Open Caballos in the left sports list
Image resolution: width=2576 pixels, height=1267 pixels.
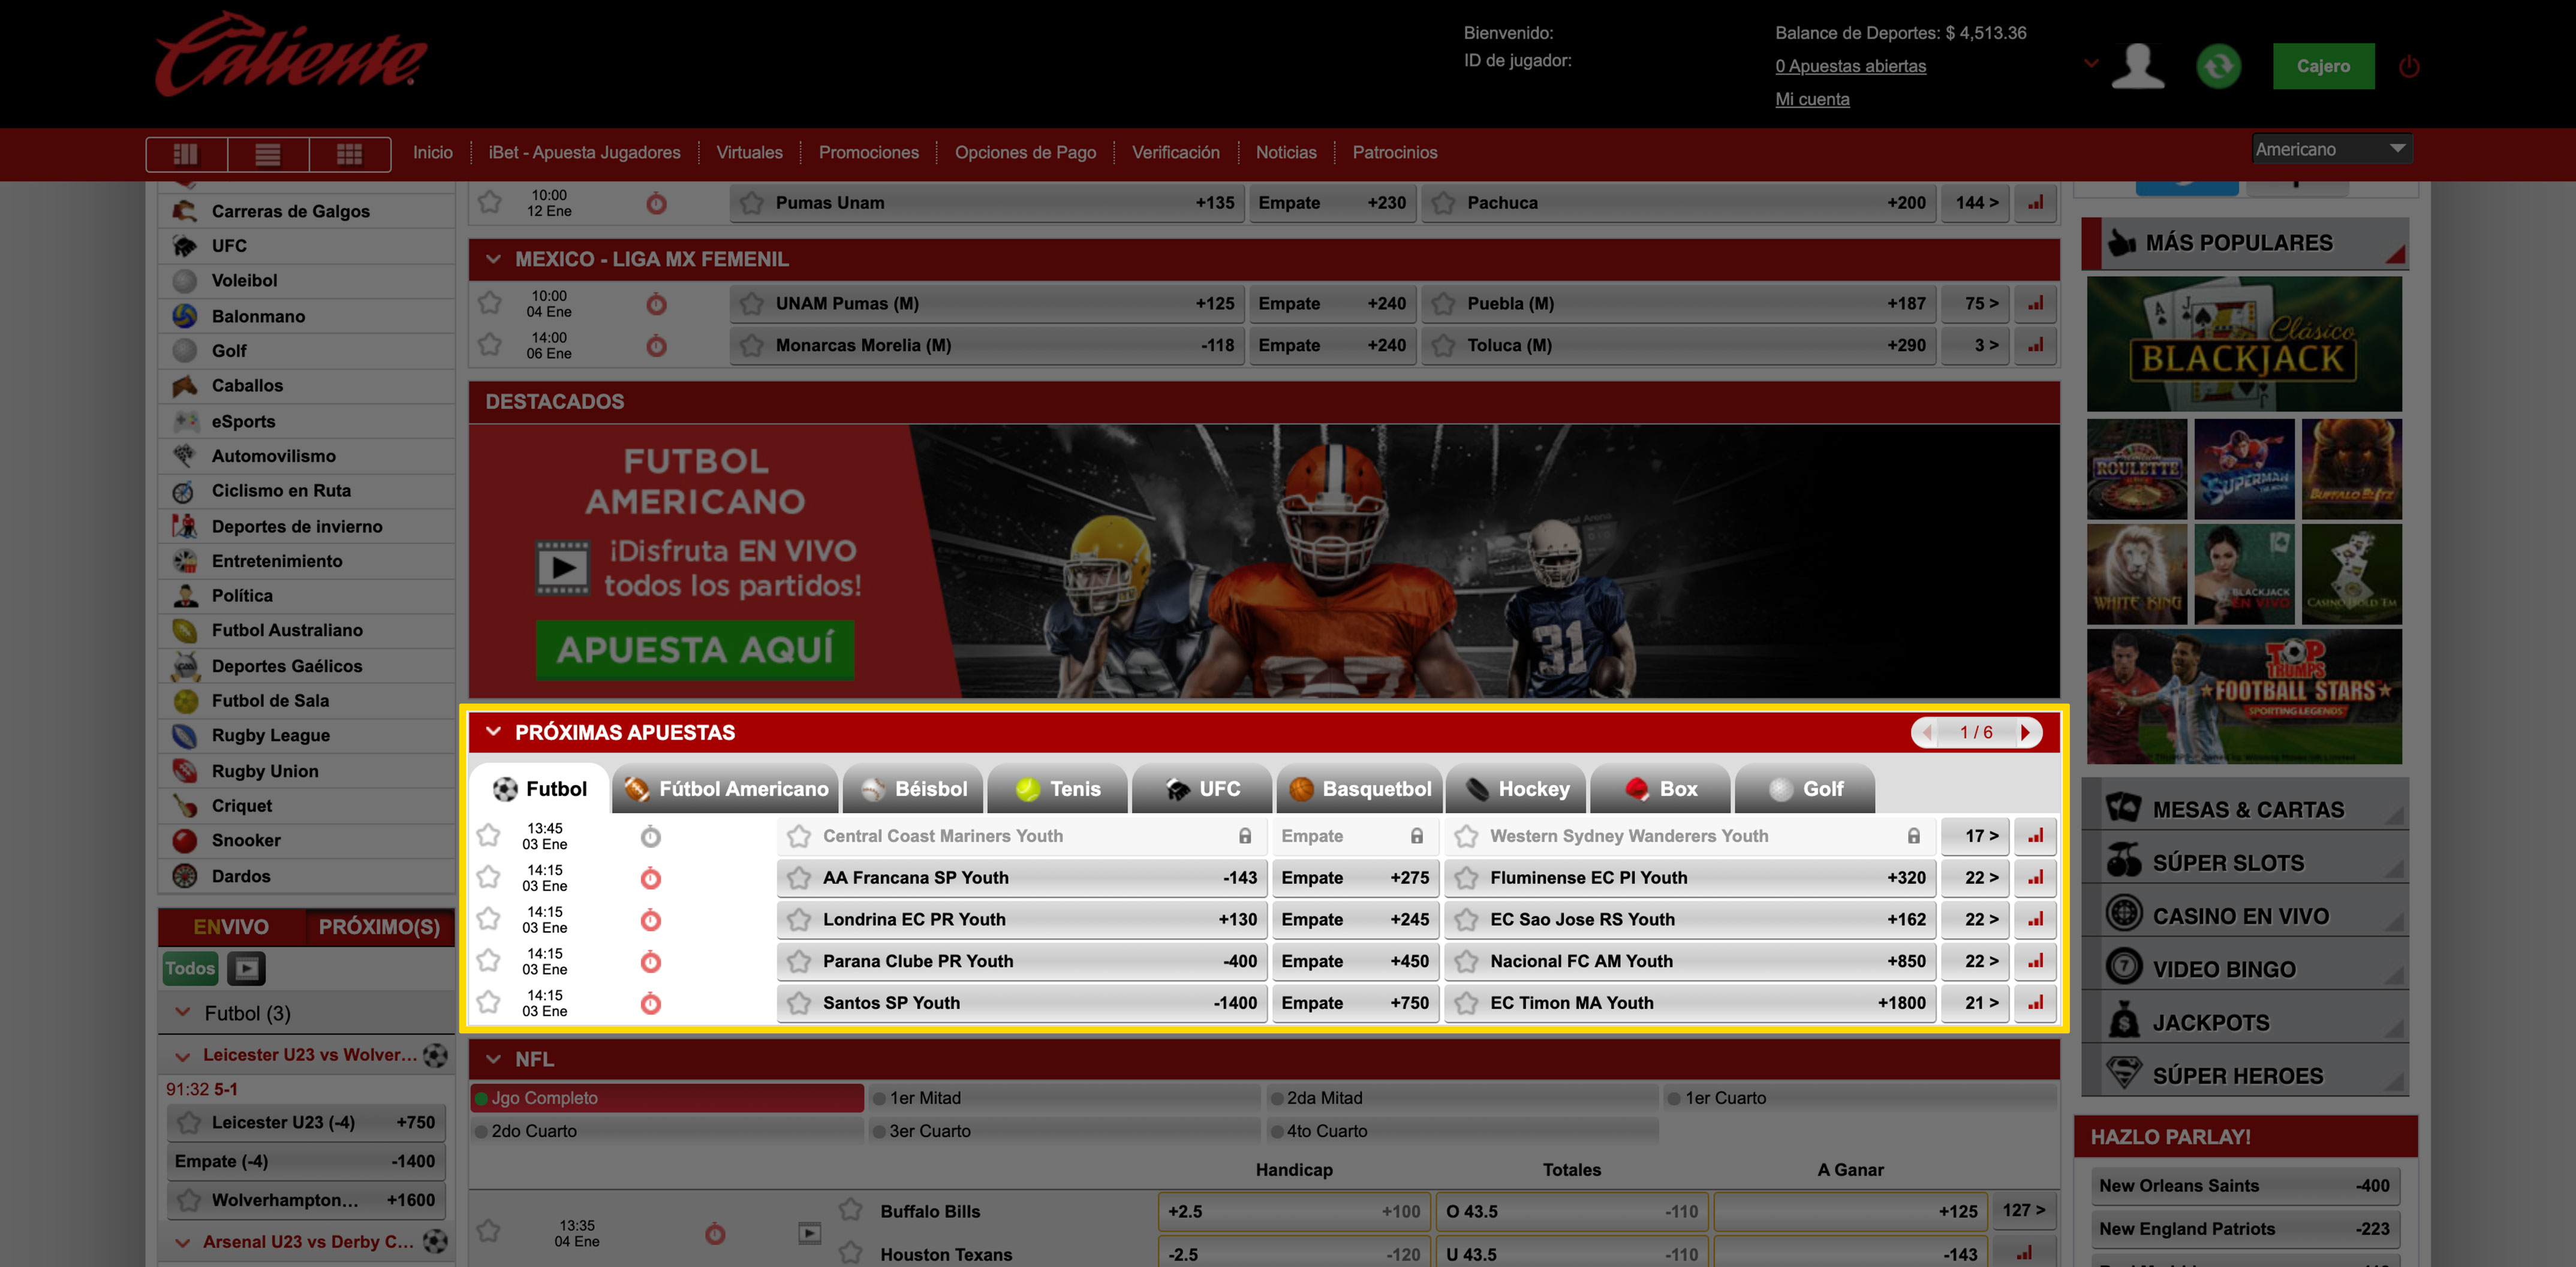click(307, 386)
